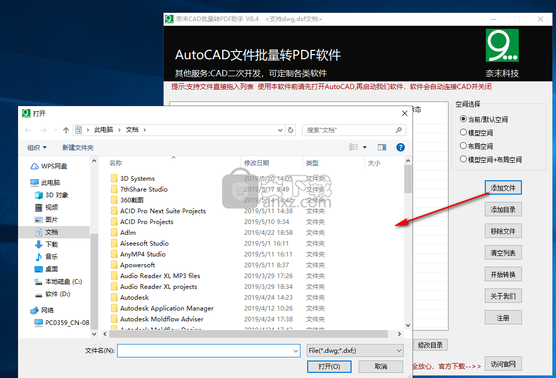Click 新建文件夹 in the toolbar
The height and width of the screenshot is (378, 556).
coord(78,148)
